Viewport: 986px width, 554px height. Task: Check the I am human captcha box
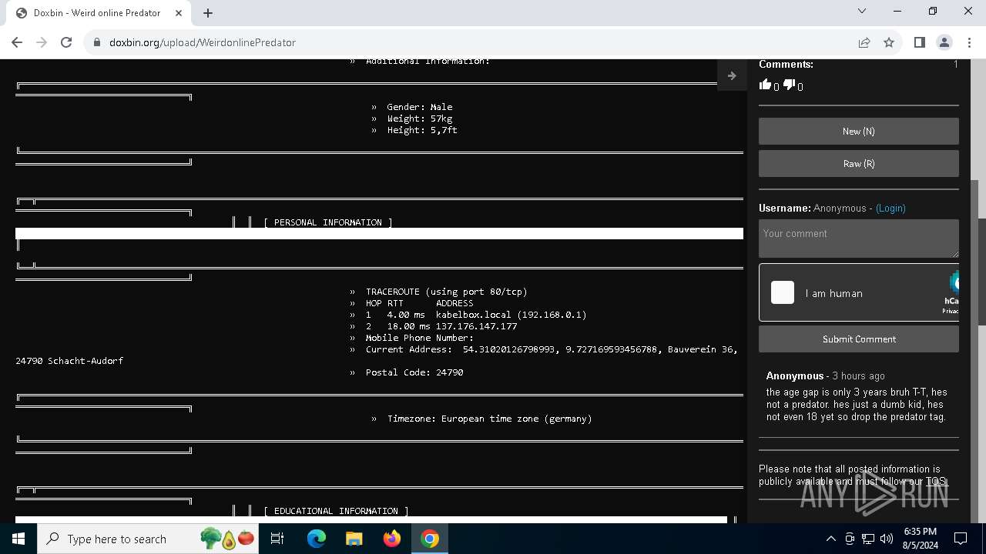[x=783, y=292]
